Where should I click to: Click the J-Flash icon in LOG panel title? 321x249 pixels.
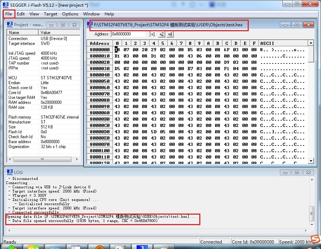click(x=10, y=172)
